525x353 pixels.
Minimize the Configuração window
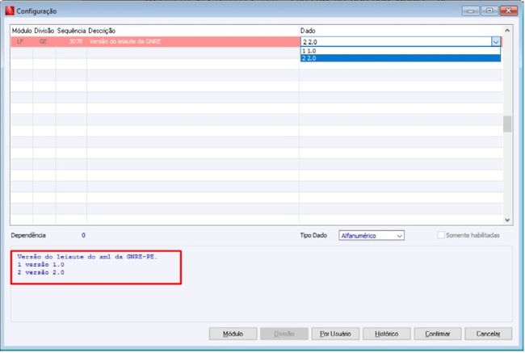[470, 11]
